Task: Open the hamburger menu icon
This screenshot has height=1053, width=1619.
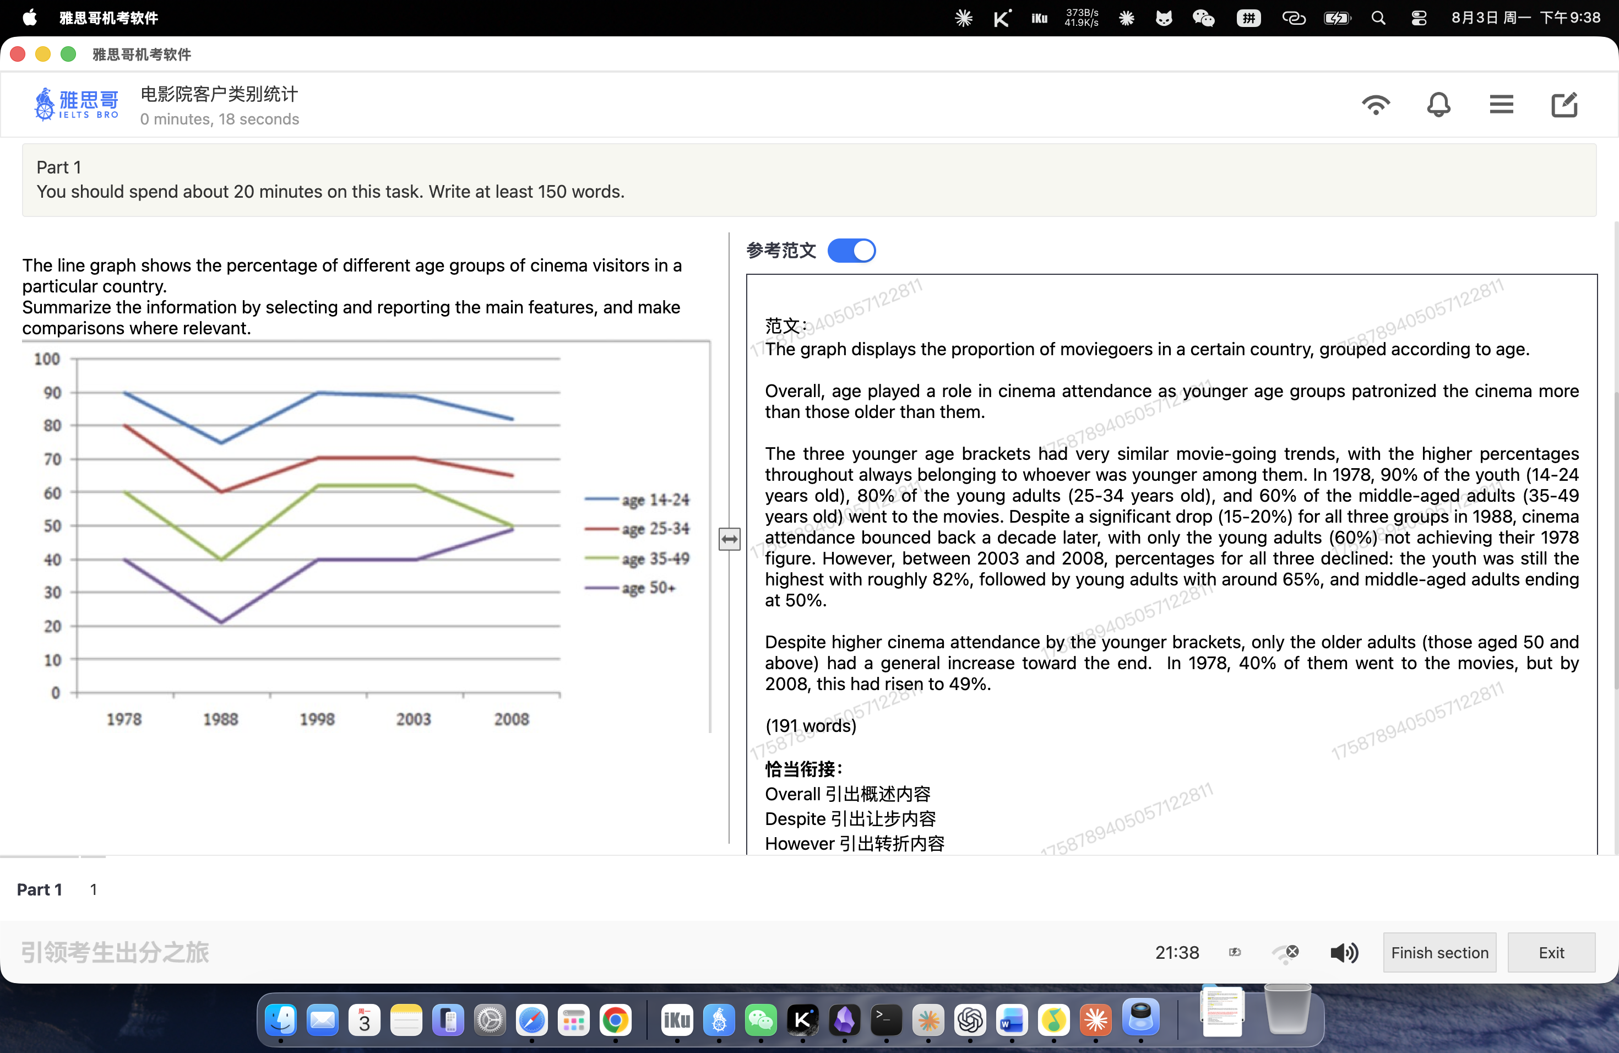Action: click(1501, 105)
